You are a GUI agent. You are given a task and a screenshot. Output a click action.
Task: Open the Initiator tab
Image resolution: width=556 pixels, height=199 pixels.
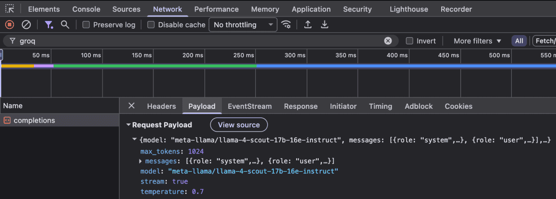(x=343, y=106)
